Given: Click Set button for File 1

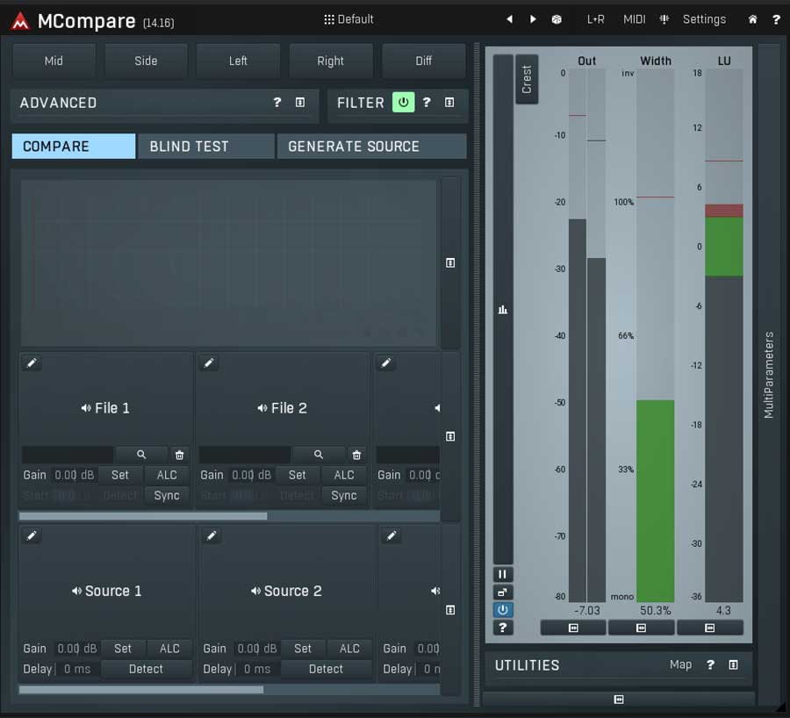Looking at the screenshot, I should click(120, 475).
